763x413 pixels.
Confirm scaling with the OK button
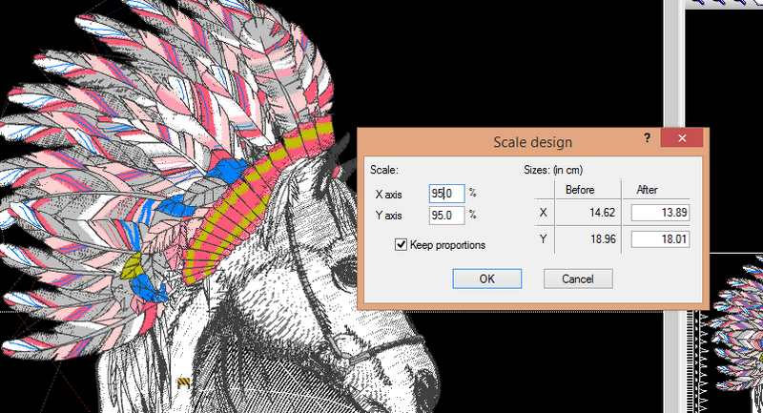click(x=487, y=279)
